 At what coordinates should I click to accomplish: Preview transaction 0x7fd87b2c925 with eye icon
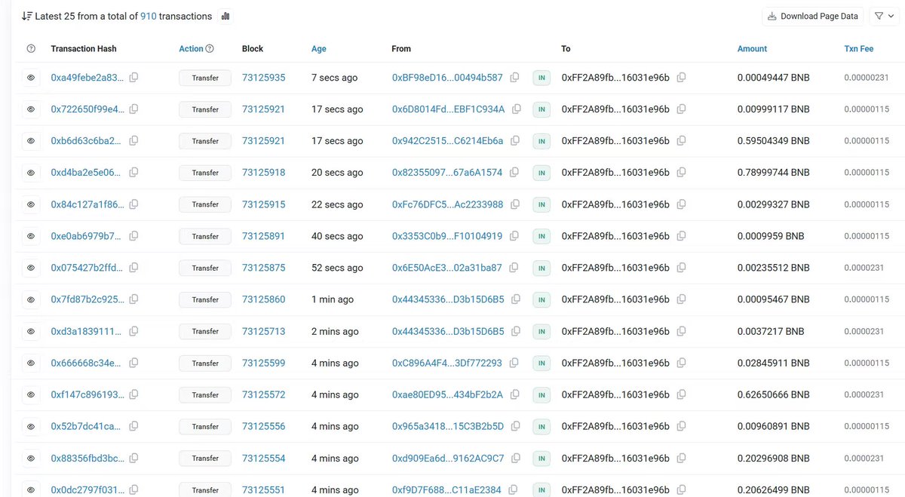point(31,299)
